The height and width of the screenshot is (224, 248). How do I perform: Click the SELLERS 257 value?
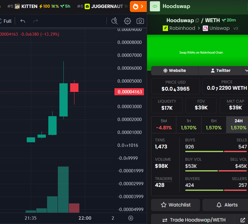[243, 185]
